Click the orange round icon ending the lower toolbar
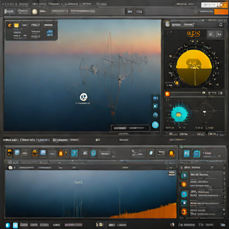Screen dimensions: 229x229 pyautogui.click(x=171, y=153)
